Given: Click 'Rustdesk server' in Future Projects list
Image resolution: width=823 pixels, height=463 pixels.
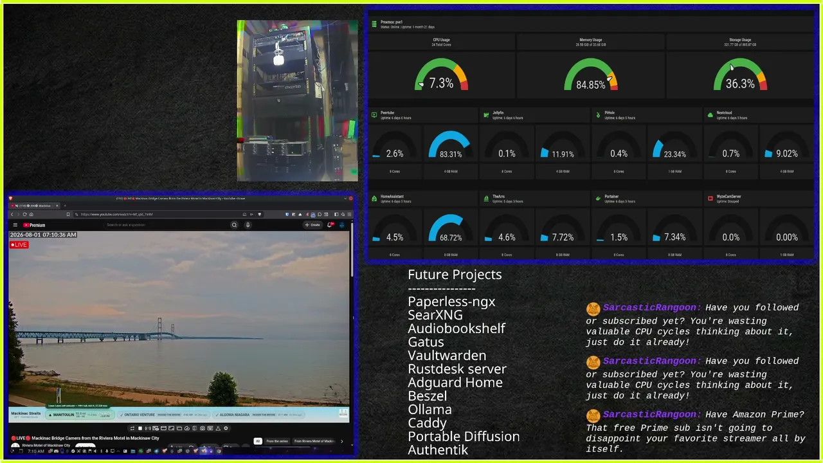Looking at the screenshot, I should pos(457,369).
